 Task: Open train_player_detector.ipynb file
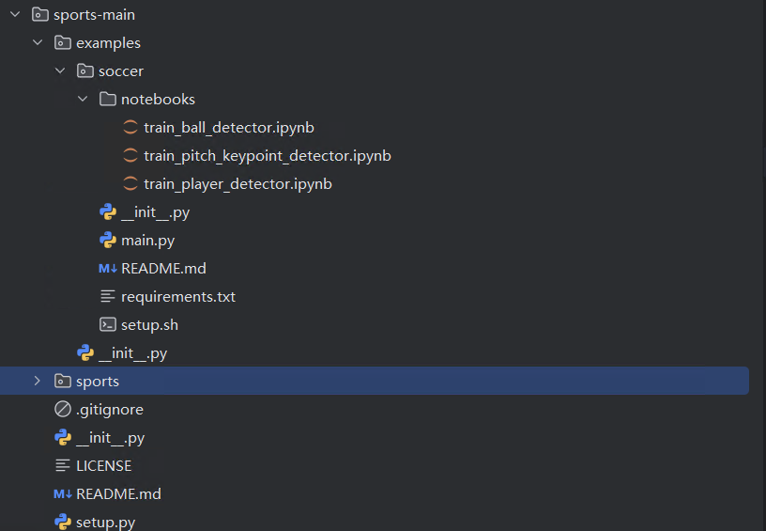(237, 184)
